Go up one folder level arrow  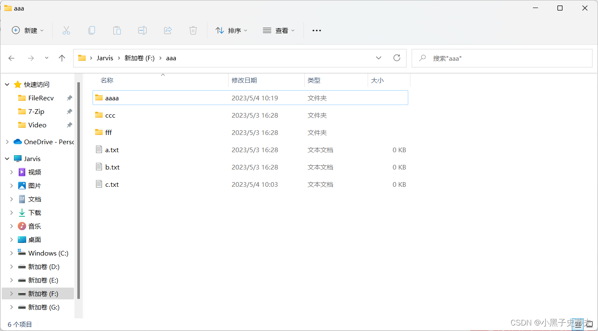[x=62, y=58]
